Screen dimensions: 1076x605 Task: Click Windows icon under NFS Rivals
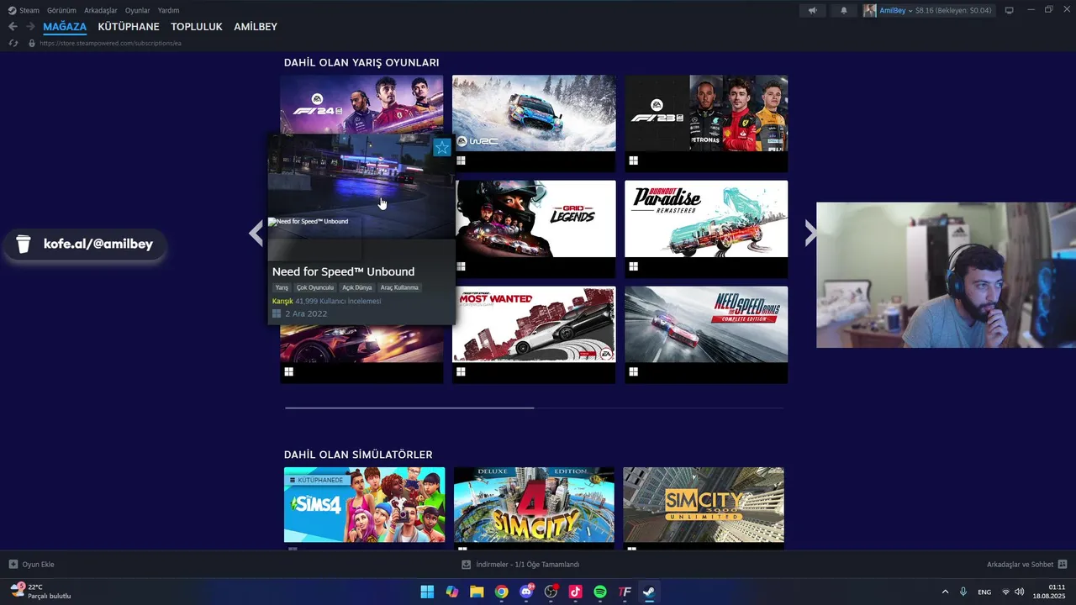(633, 371)
